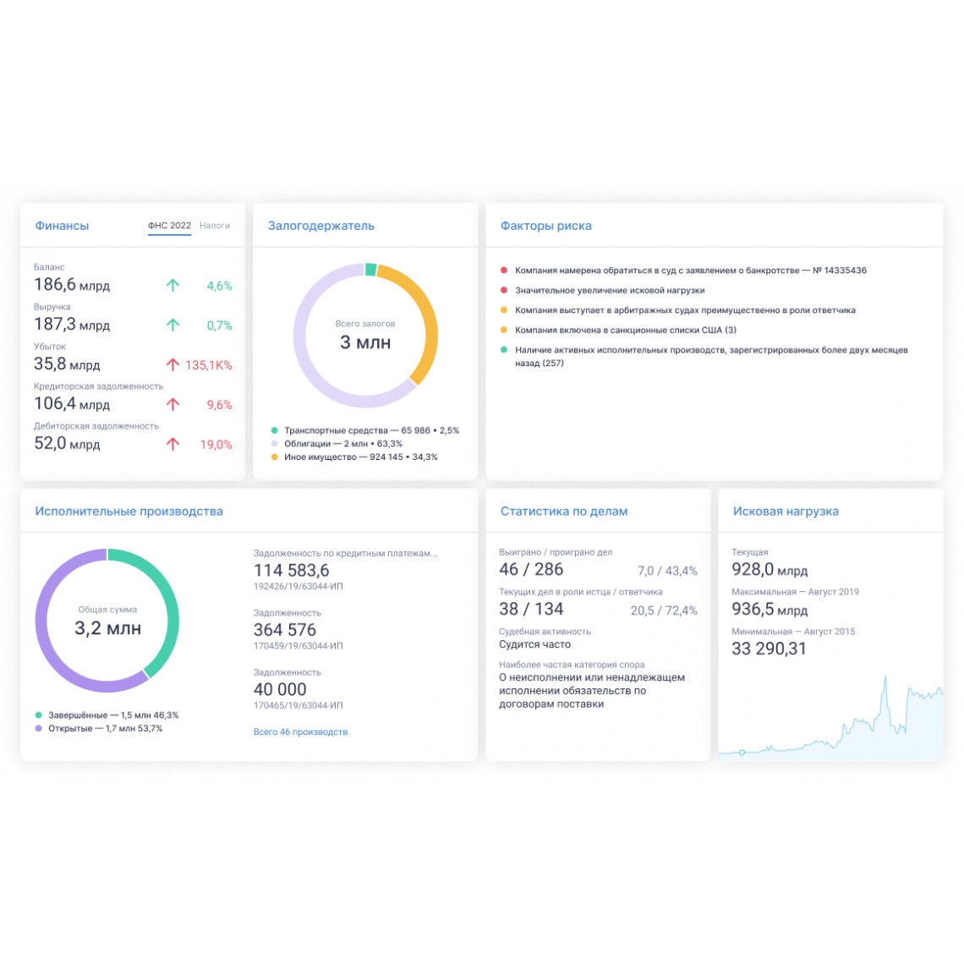Click the 46 / 286 won-lost count
The image size is (964, 964).
[x=531, y=569]
